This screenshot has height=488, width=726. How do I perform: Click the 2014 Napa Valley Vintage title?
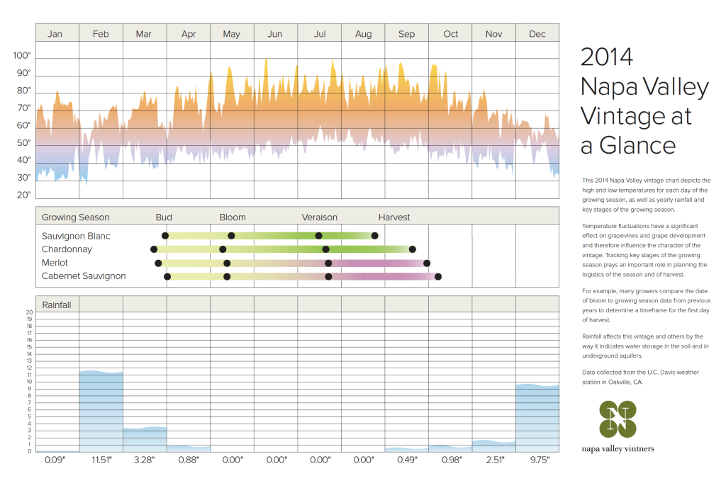tap(644, 101)
